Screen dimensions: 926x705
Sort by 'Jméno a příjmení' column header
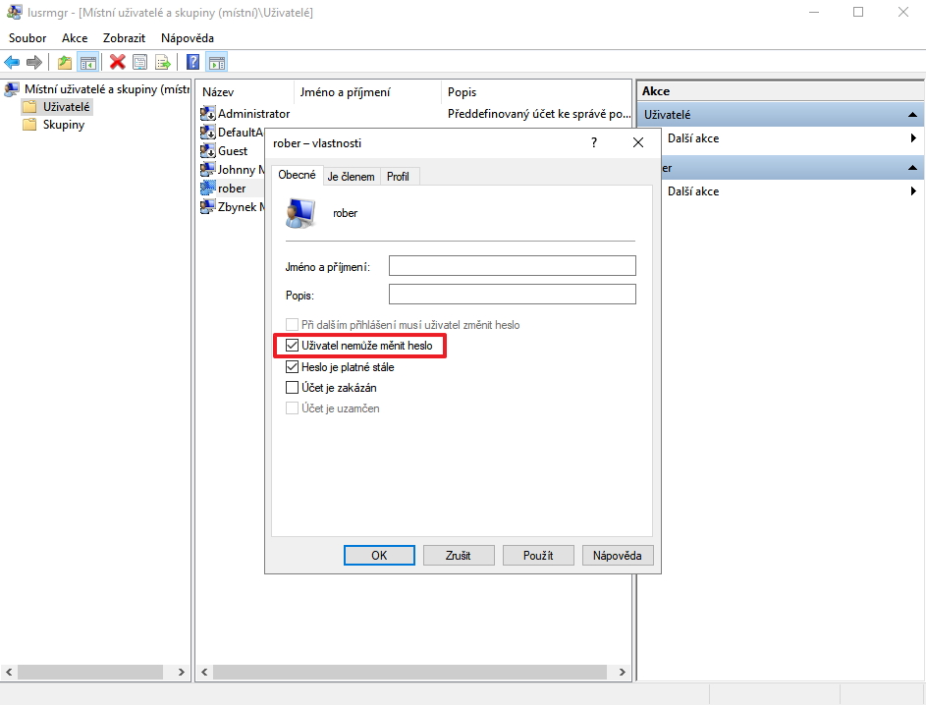(x=367, y=92)
